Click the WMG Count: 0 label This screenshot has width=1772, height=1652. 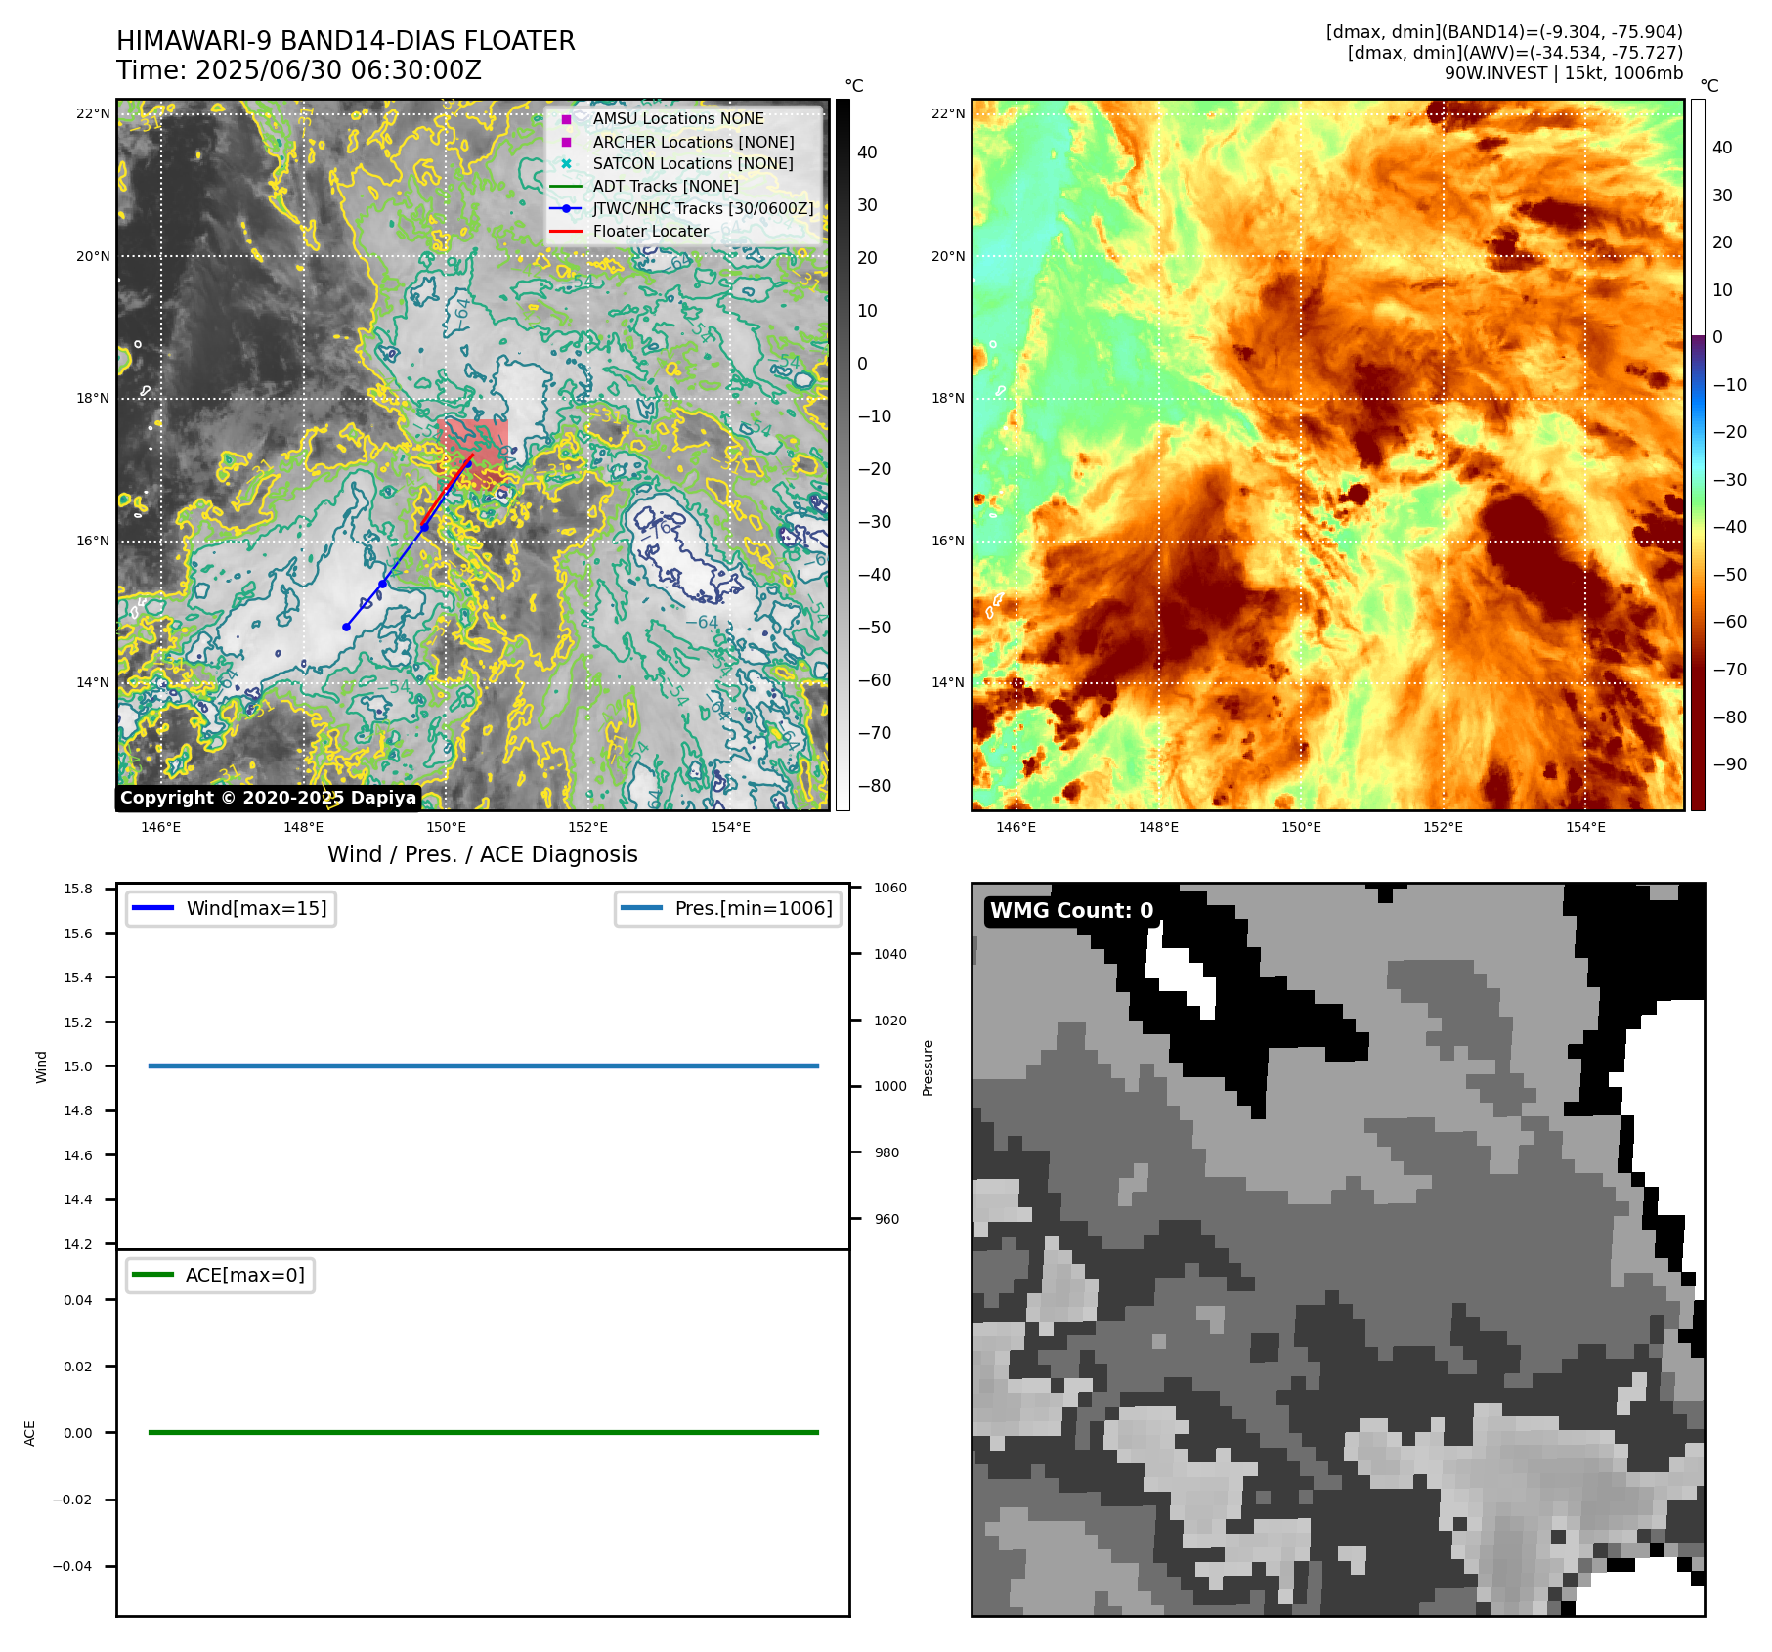point(1072,911)
